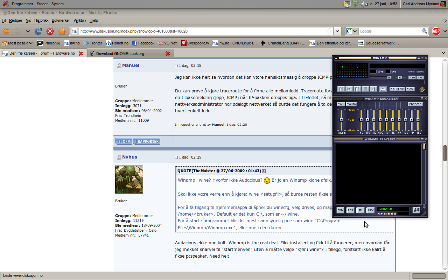Follow the quote source arrow icon
This screenshot has height=280, width=448.
[x=264, y=171]
